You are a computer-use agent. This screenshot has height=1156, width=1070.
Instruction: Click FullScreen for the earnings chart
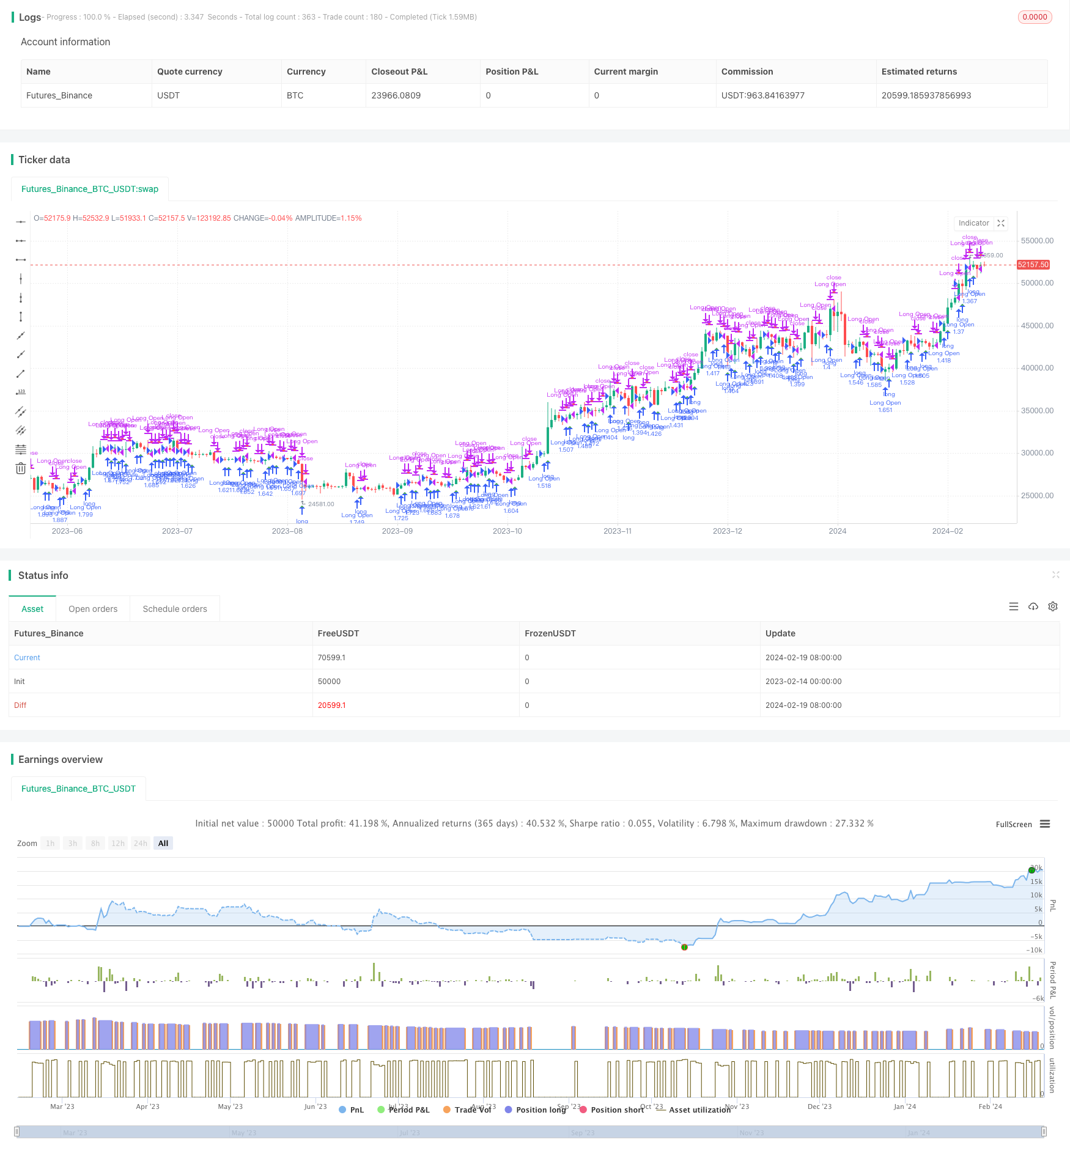(x=1014, y=824)
